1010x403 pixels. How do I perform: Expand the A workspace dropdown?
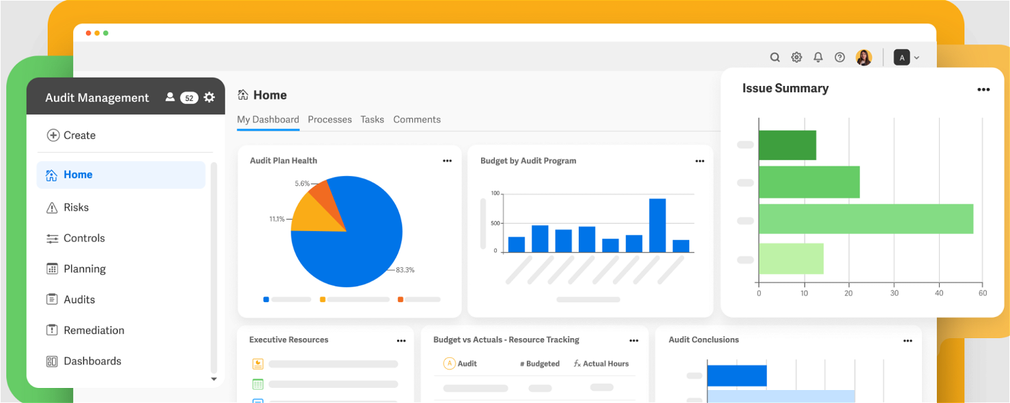(x=906, y=57)
